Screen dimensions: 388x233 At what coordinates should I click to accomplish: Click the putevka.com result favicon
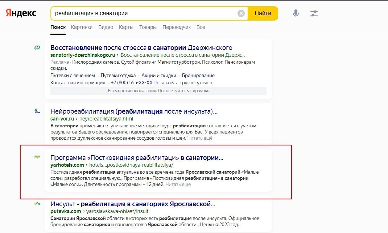(37, 204)
